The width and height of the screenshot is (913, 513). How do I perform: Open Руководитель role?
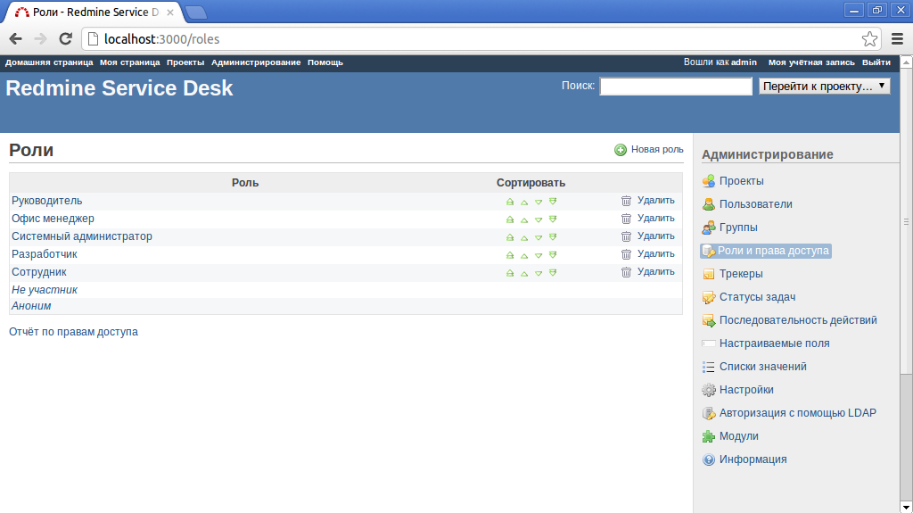click(46, 201)
